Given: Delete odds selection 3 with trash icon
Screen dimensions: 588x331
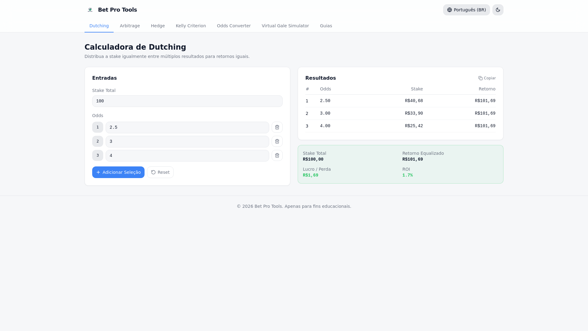Looking at the screenshot, I should [x=277, y=155].
